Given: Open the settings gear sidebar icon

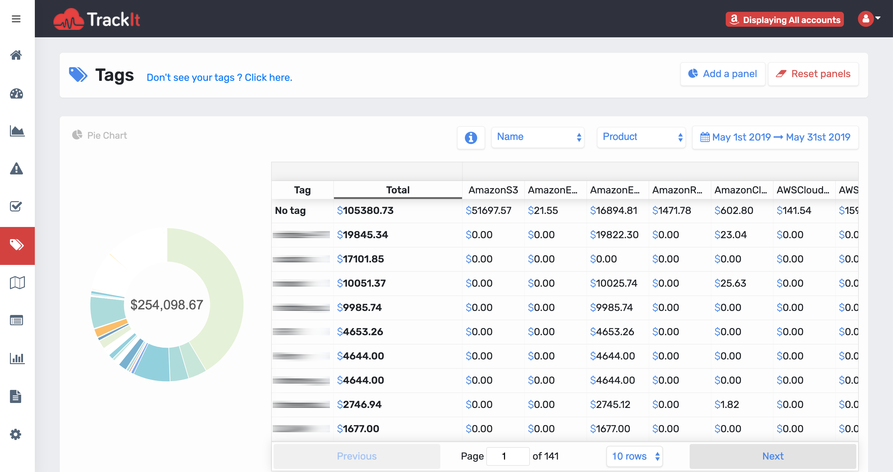Looking at the screenshot, I should coord(16,434).
